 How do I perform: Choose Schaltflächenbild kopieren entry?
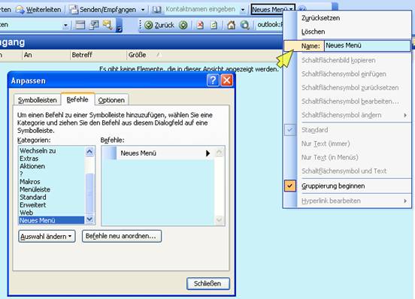[x=348, y=60]
